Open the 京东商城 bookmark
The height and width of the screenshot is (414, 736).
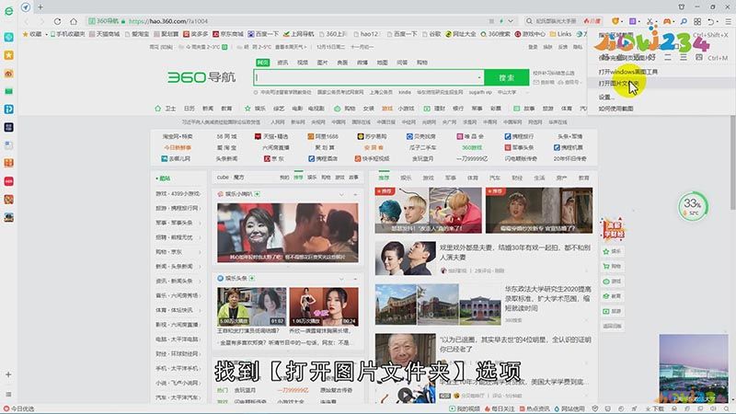point(227,34)
